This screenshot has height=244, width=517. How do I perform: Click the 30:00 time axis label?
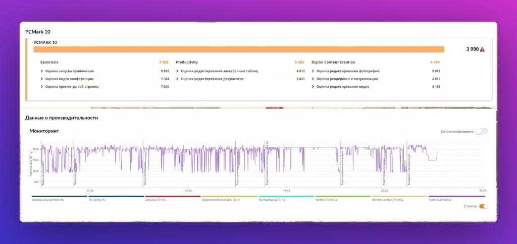pos(482,191)
